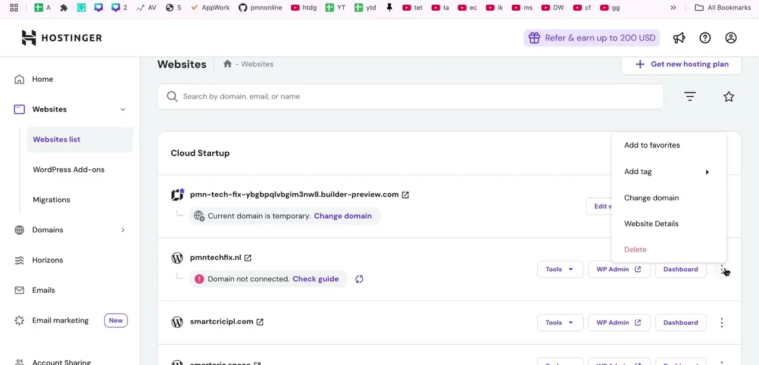The width and height of the screenshot is (759, 365).
Task: Open the AV bookmark
Action: click(x=146, y=8)
